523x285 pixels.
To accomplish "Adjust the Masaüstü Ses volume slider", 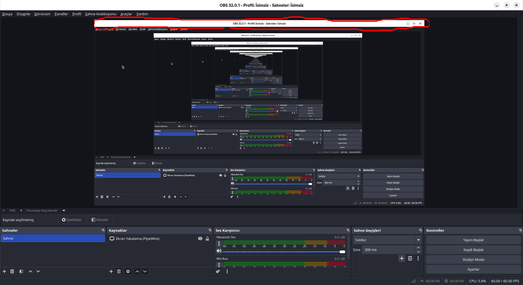I will (x=284, y=252).
